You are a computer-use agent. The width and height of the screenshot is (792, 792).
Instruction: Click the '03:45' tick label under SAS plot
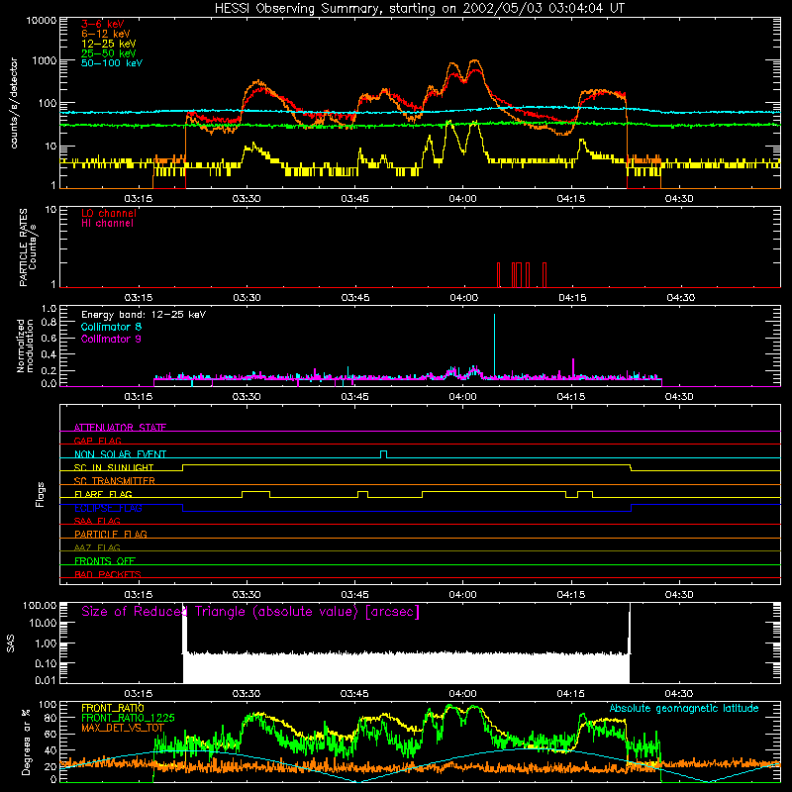[x=354, y=694]
